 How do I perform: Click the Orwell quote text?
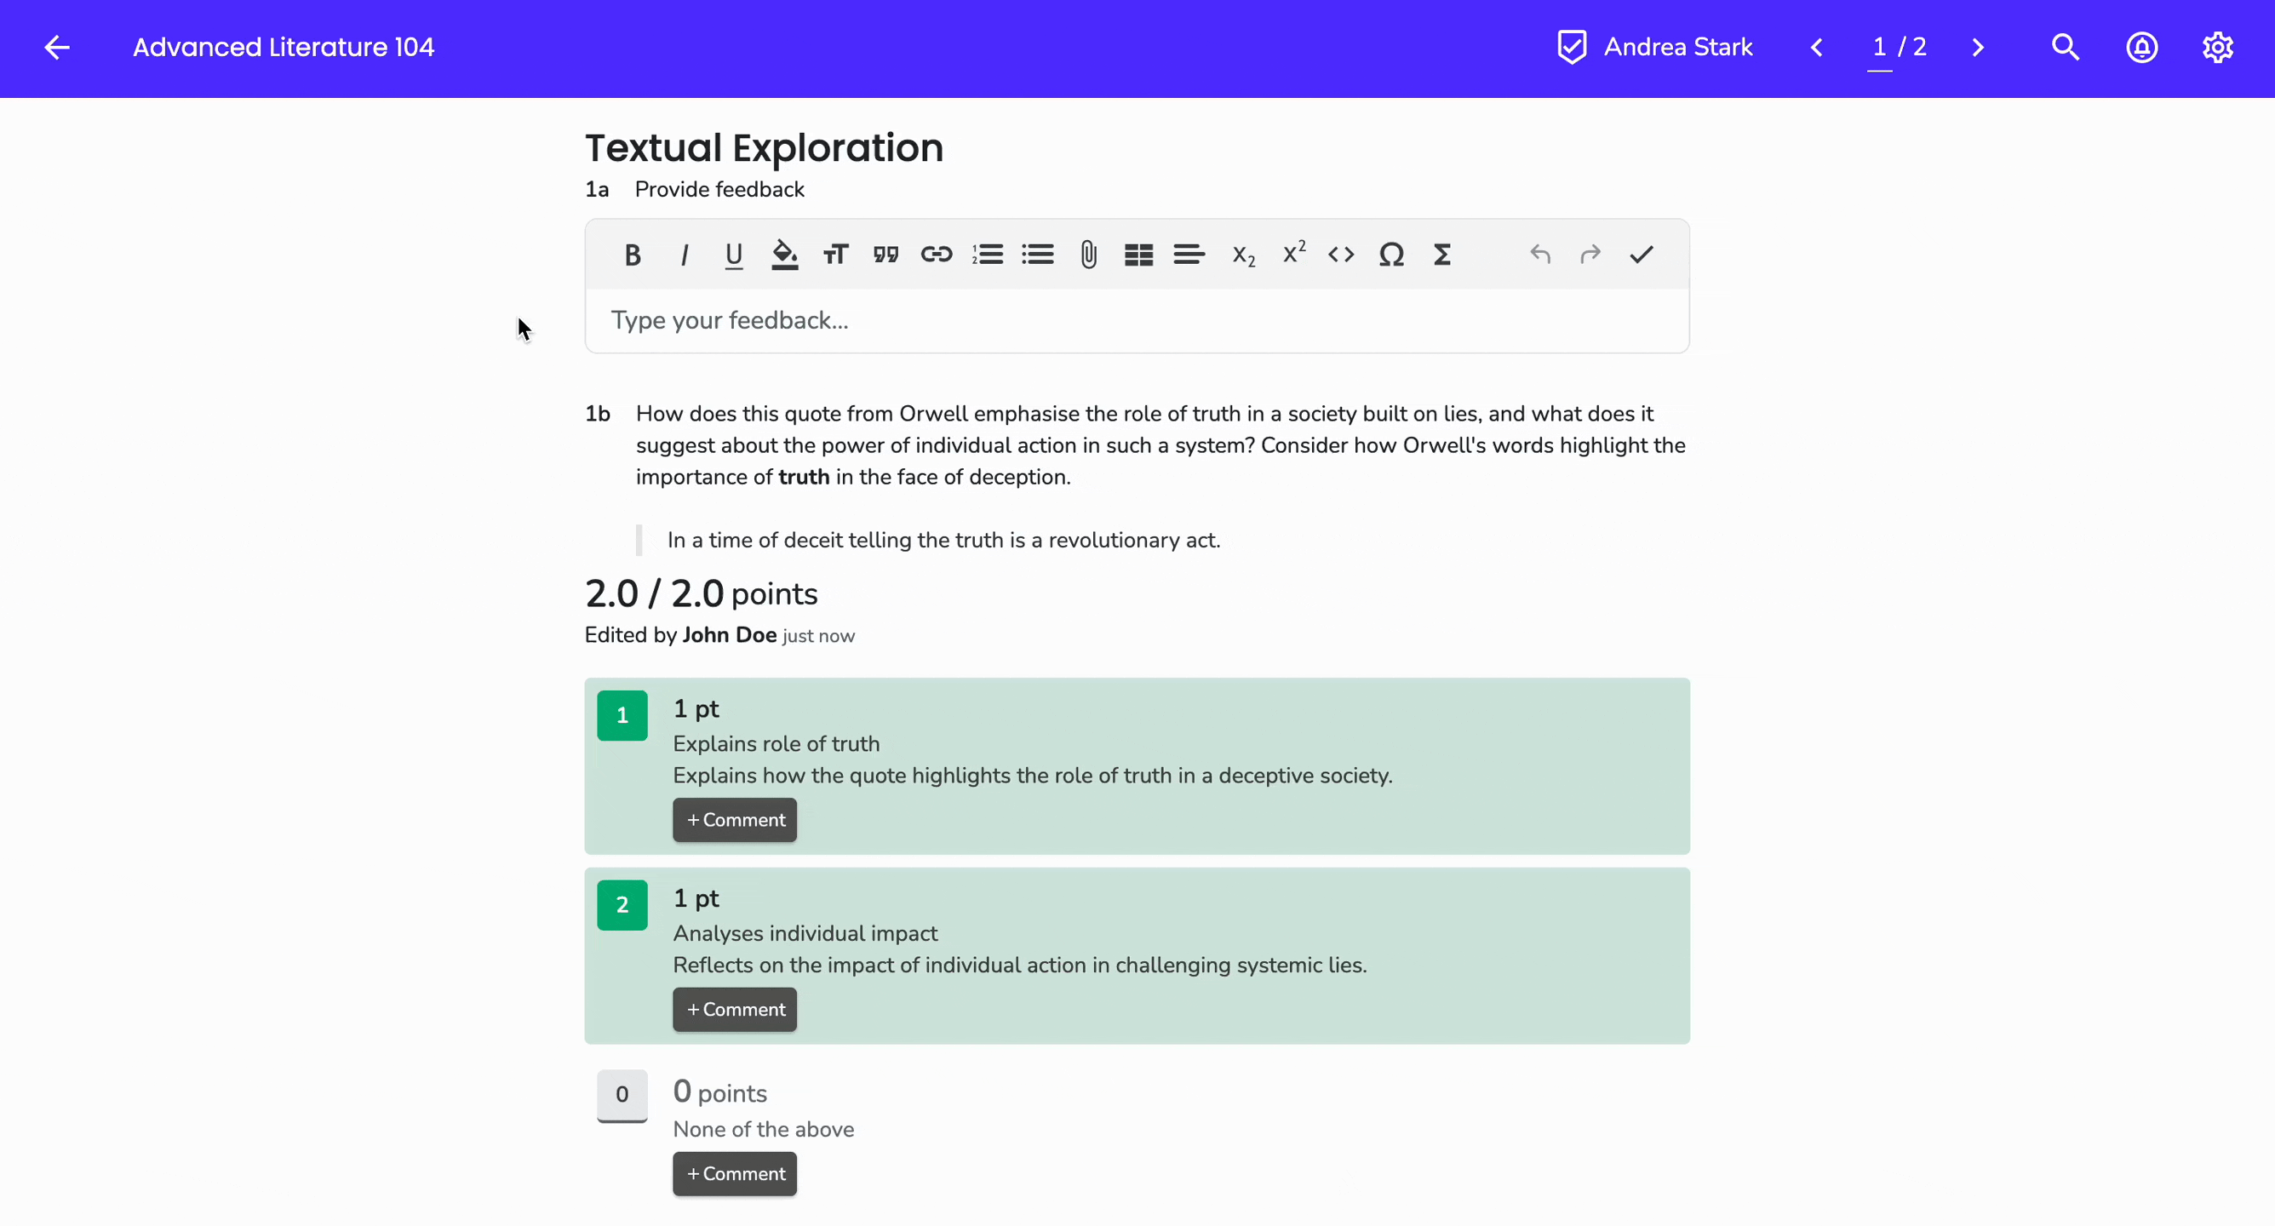click(x=943, y=541)
